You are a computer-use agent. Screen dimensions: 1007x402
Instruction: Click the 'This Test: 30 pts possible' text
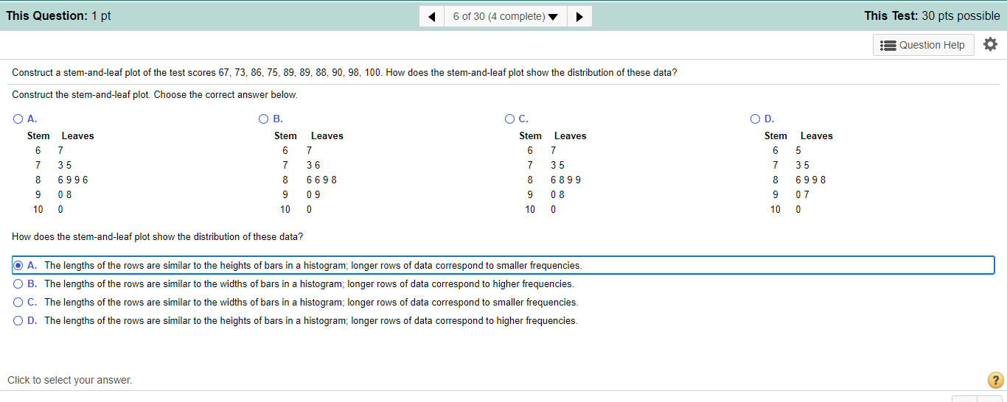click(932, 15)
